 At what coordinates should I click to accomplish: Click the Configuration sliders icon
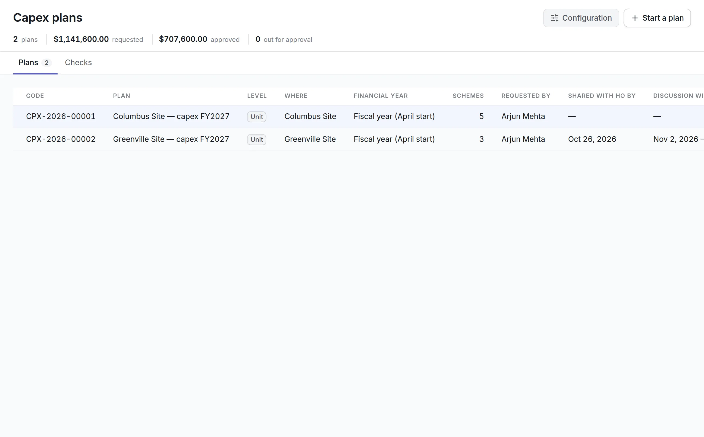click(554, 18)
